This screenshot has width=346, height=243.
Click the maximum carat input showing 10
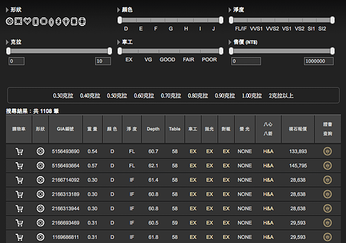103,61
